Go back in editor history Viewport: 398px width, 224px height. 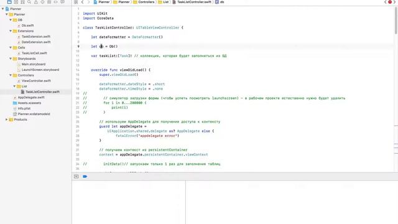click(x=83, y=2)
